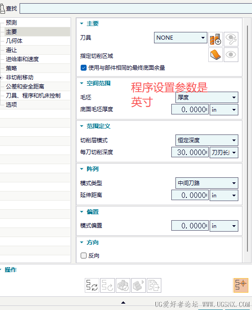Click the edit/display tool wrench icon

(x=231, y=39)
